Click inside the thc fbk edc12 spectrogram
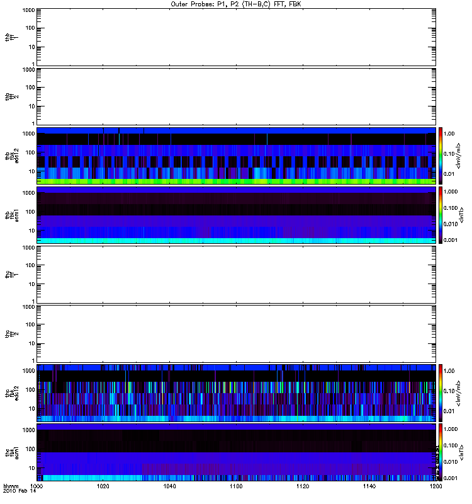 coord(236,392)
